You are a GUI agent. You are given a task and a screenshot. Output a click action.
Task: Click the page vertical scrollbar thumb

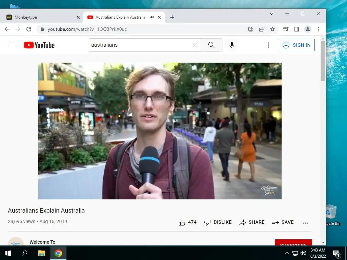pos(323,61)
